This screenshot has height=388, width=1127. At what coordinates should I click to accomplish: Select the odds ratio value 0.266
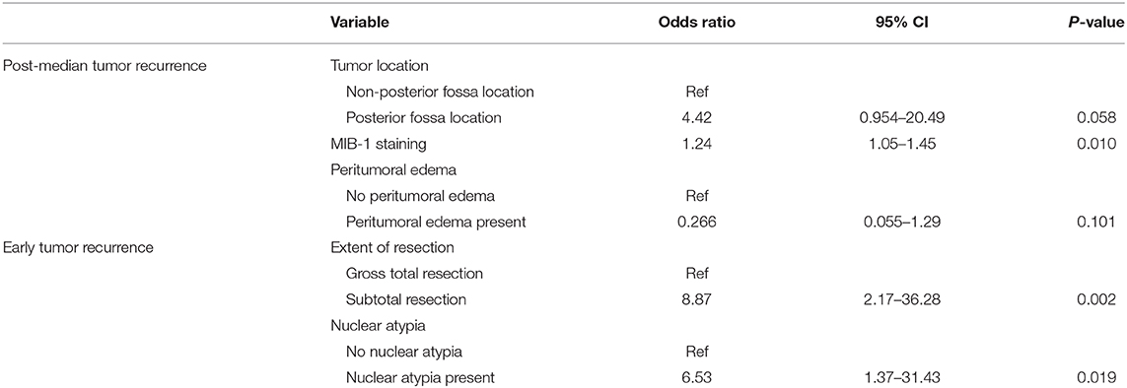coord(696,223)
